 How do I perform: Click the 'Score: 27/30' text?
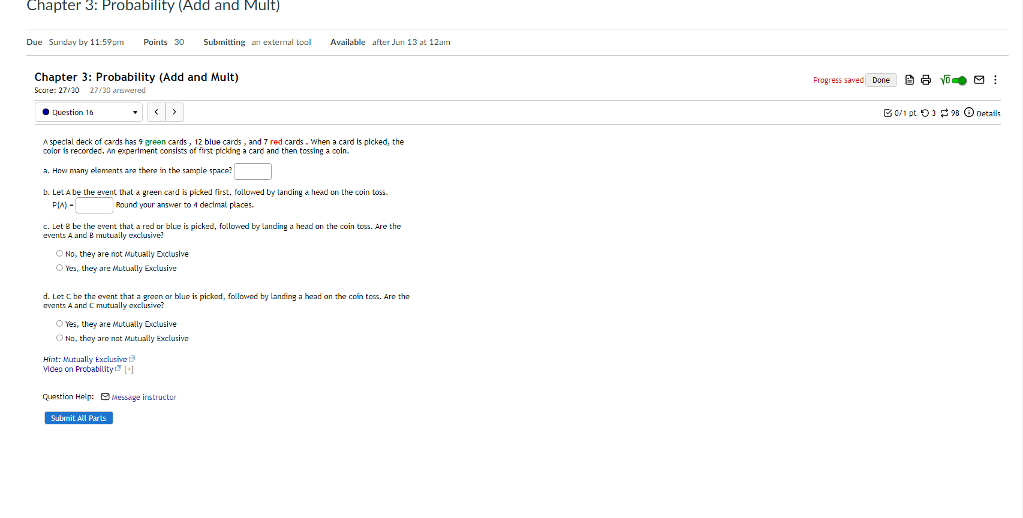coord(56,91)
